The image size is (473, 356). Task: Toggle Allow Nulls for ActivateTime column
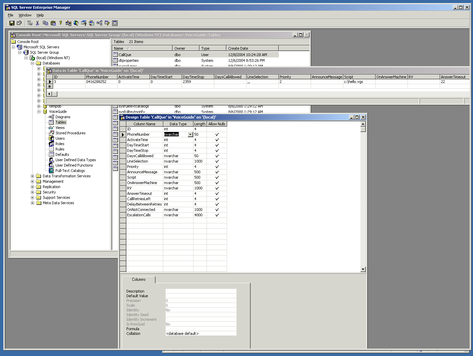(217, 140)
